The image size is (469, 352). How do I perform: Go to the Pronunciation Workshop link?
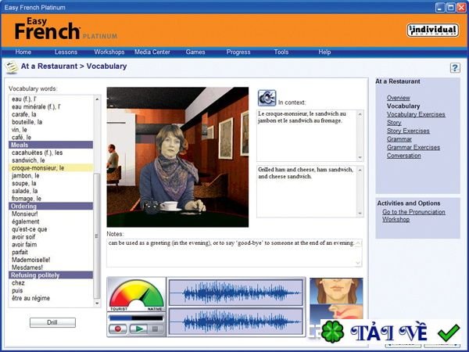pyautogui.click(x=414, y=216)
